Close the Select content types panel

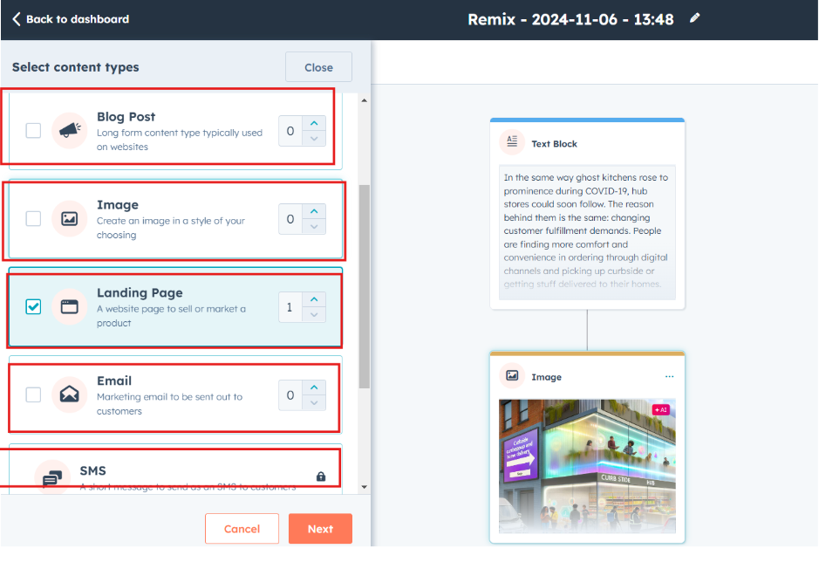(x=317, y=67)
